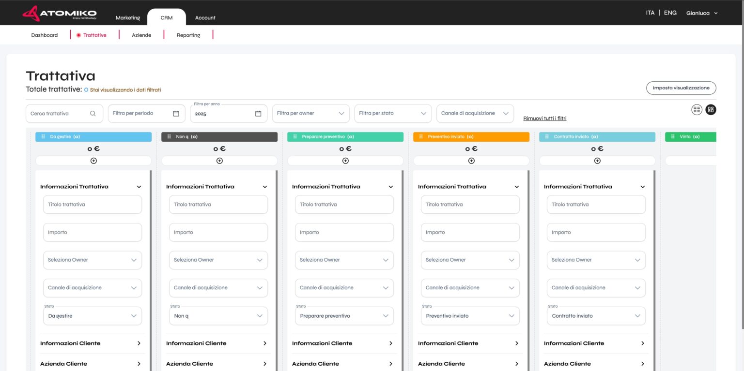Click the Atomiko logo
The height and width of the screenshot is (371, 744).
point(60,14)
